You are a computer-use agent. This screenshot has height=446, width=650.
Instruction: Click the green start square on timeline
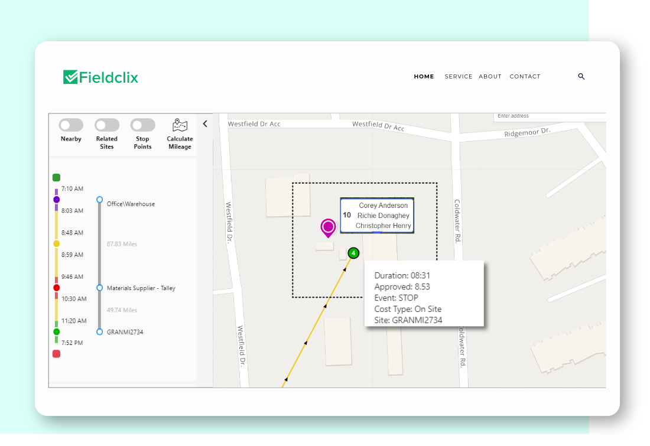point(56,177)
